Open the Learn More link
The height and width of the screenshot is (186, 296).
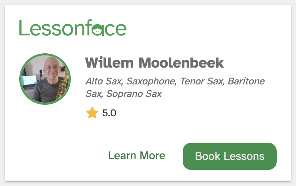pos(137,156)
